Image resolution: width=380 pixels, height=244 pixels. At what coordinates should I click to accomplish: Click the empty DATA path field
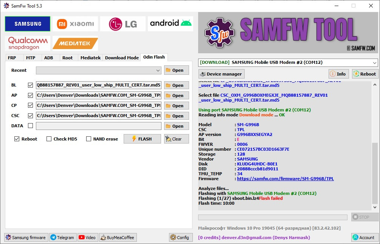tap(98, 126)
